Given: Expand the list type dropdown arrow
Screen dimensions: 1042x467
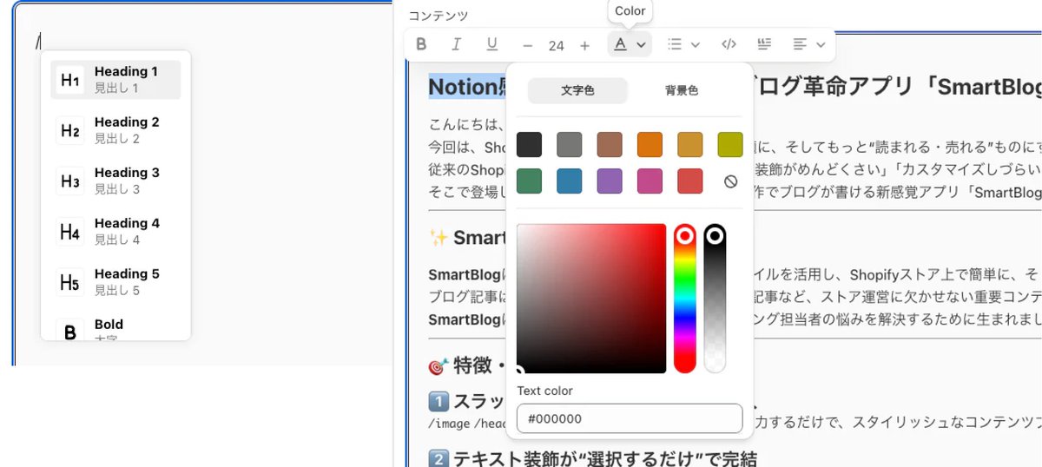Looking at the screenshot, I should point(696,44).
